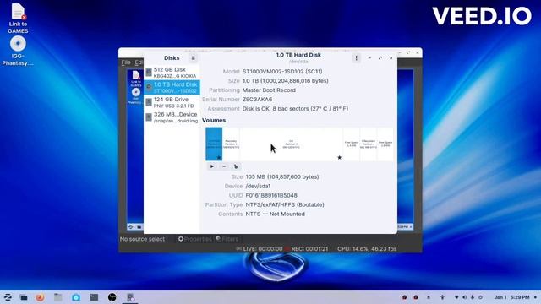Switch to OBS Studio in taskbar

click(x=112, y=297)
